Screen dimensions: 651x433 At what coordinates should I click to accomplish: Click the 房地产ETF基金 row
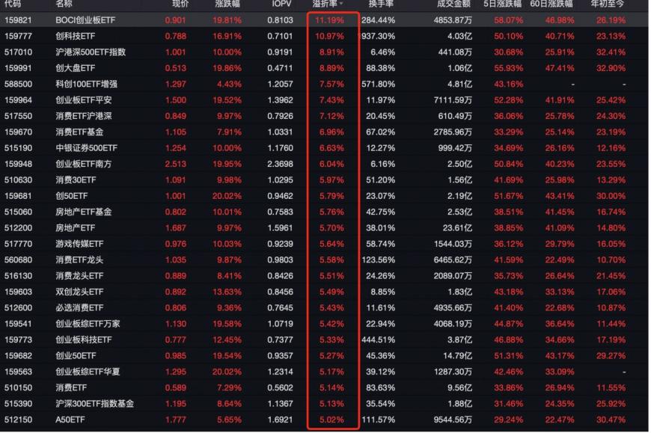tap(324, 212)
